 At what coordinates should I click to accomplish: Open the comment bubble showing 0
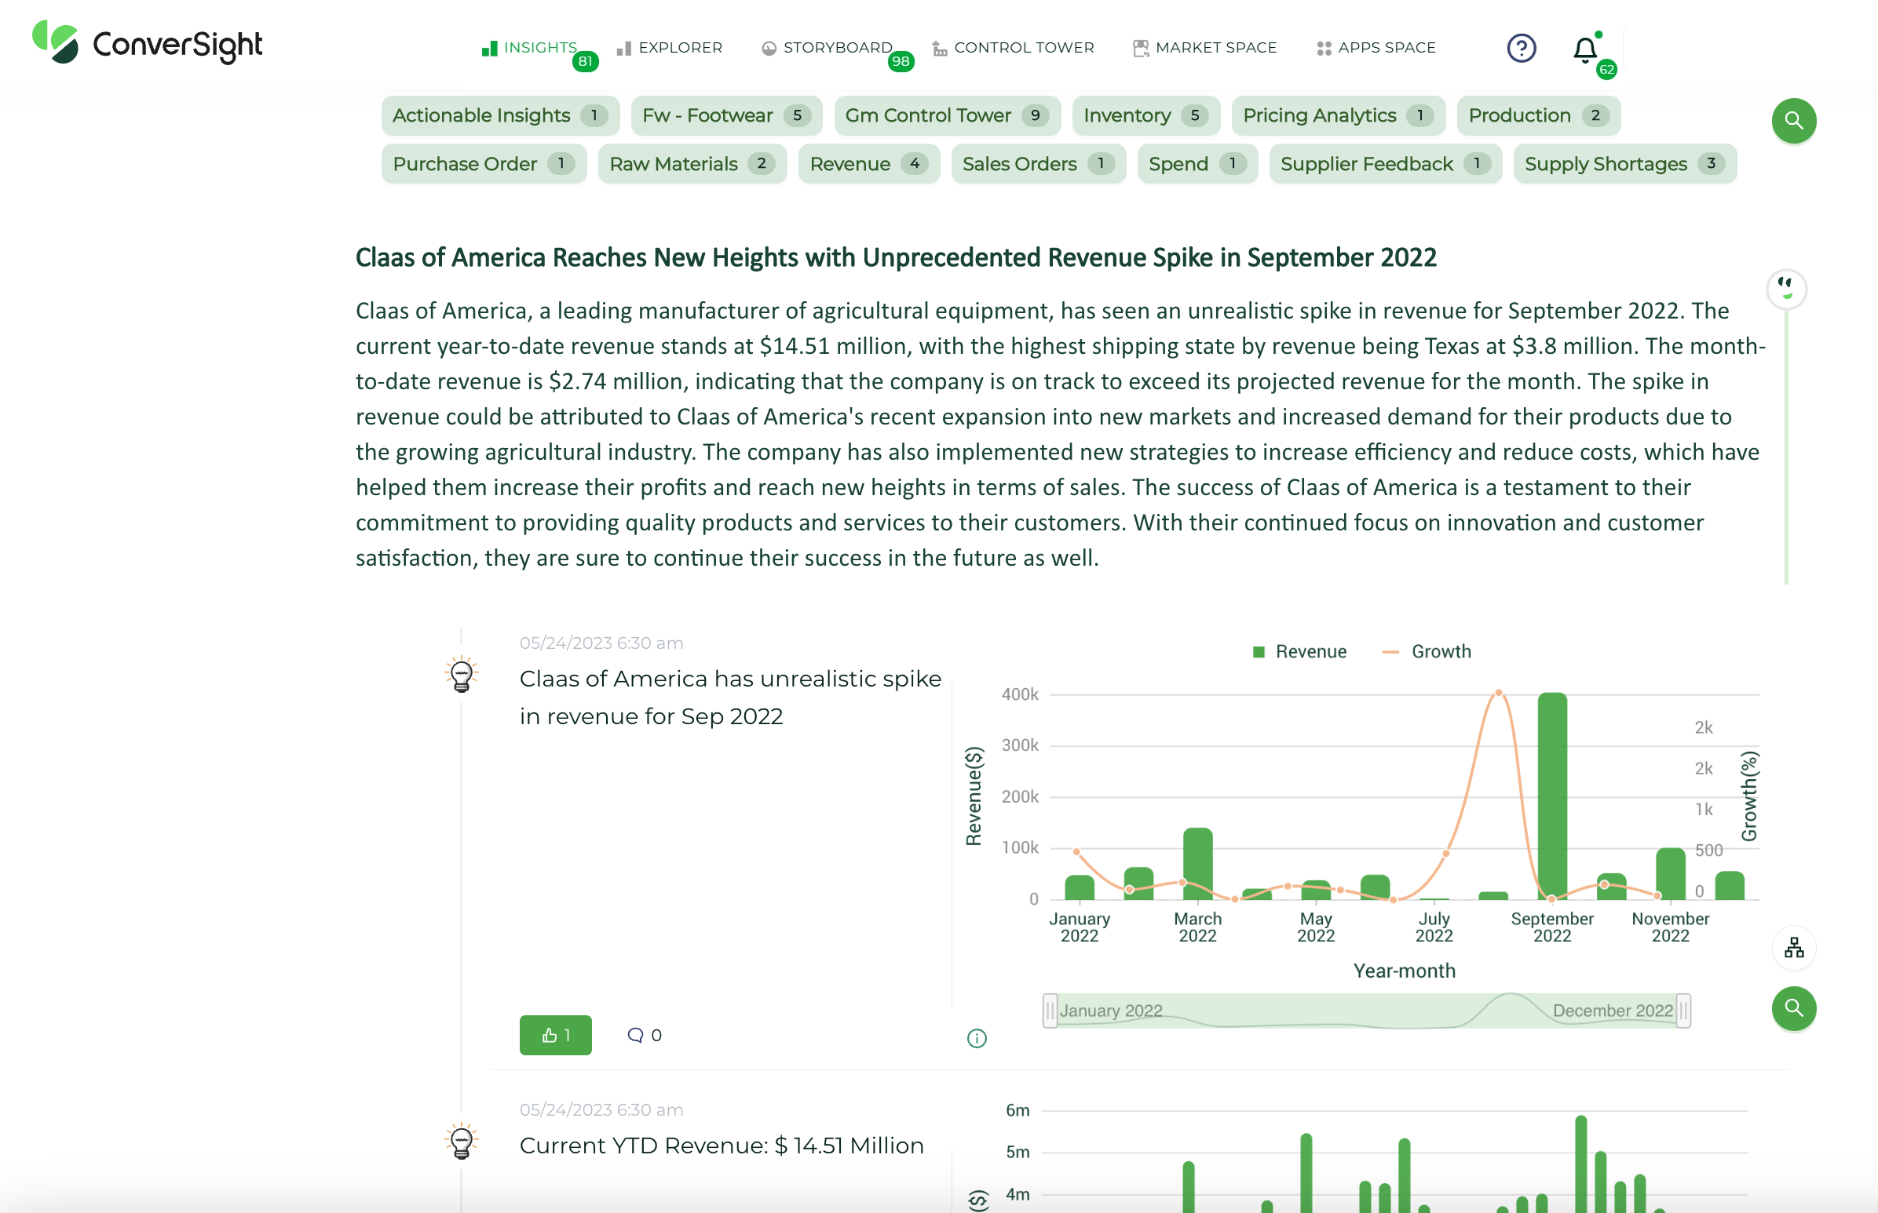(x=644, y=1035)
